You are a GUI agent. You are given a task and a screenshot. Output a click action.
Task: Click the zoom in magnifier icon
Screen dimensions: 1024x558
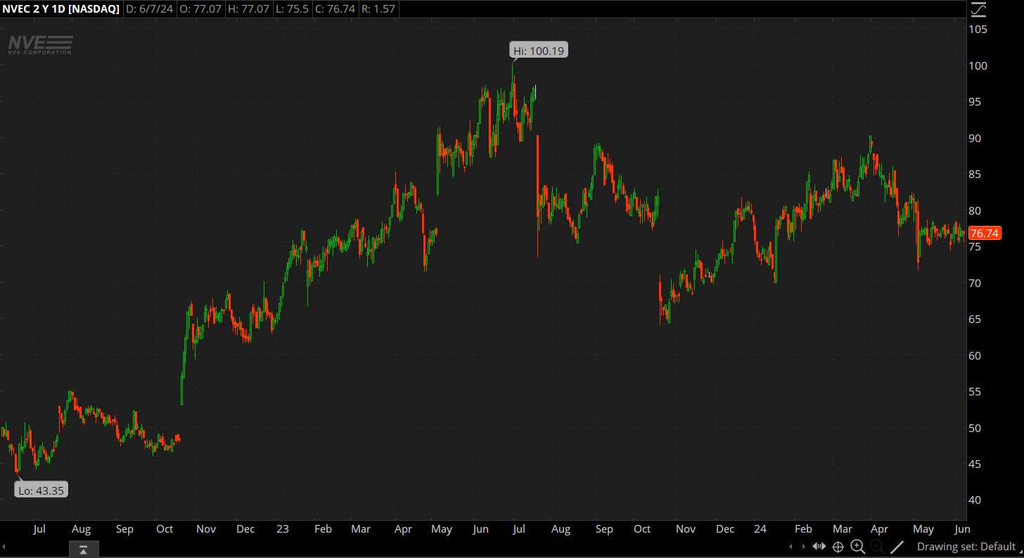click(857, 547)
